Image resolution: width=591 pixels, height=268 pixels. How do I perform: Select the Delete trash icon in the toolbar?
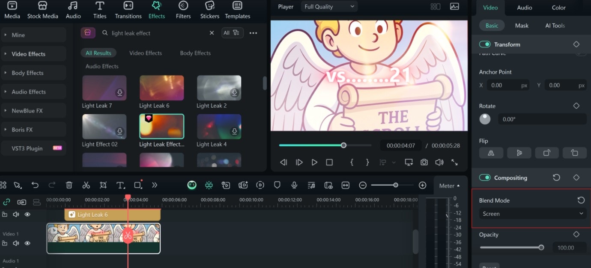point(69,185)
